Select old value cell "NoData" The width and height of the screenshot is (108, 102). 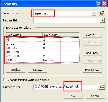click(x=25, y=60)
